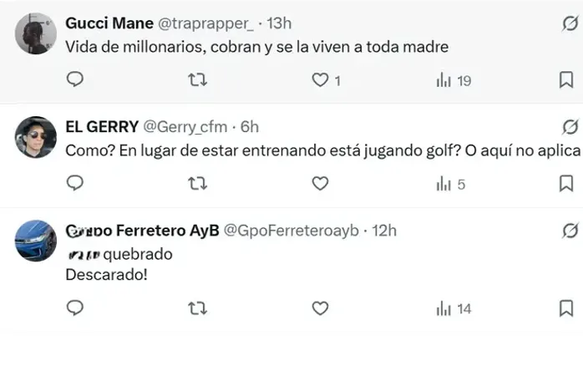Reply to Grupo Ferretero AyB's tweet
The height and width of the screenshot is (391, 583).
click(x=74, y=308)
